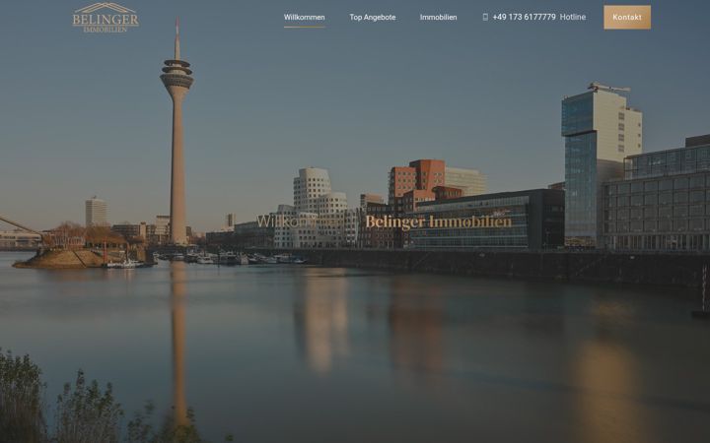
Task: Call the hotline number +49 173 6177779
Action: coord(524,17)
